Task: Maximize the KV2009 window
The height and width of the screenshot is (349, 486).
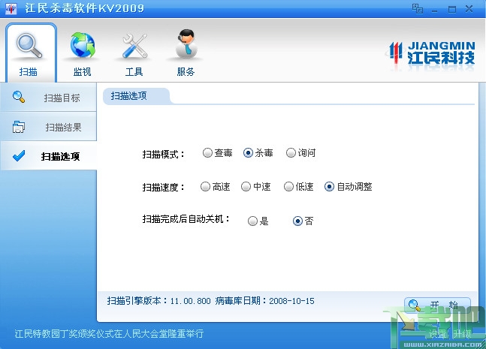Action: pyautogui.click(x=452, y=9)
